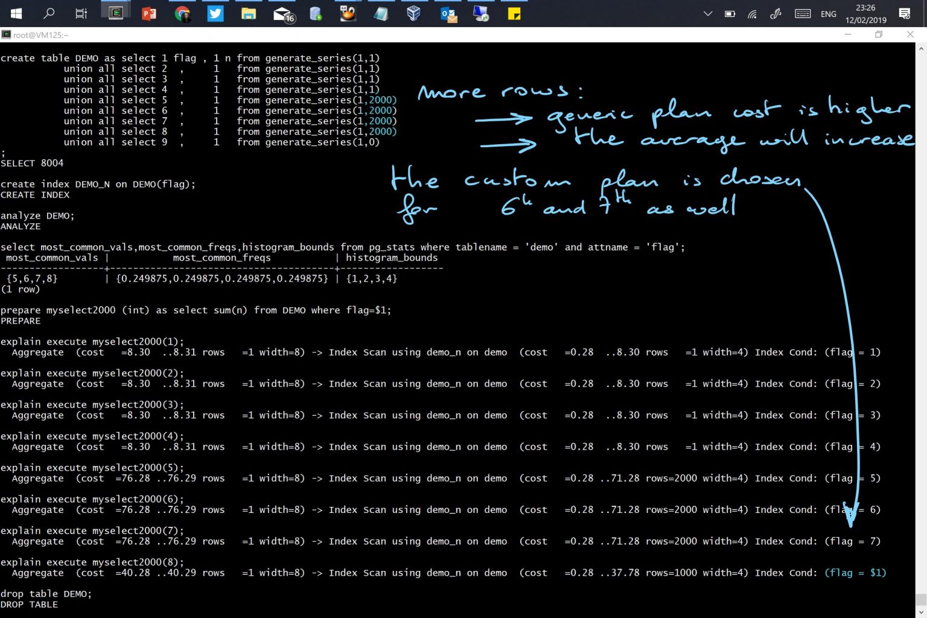Viewport: 927px width, 618px height.
Task: Open the ENG input language selector
Action: click(829, 14)
